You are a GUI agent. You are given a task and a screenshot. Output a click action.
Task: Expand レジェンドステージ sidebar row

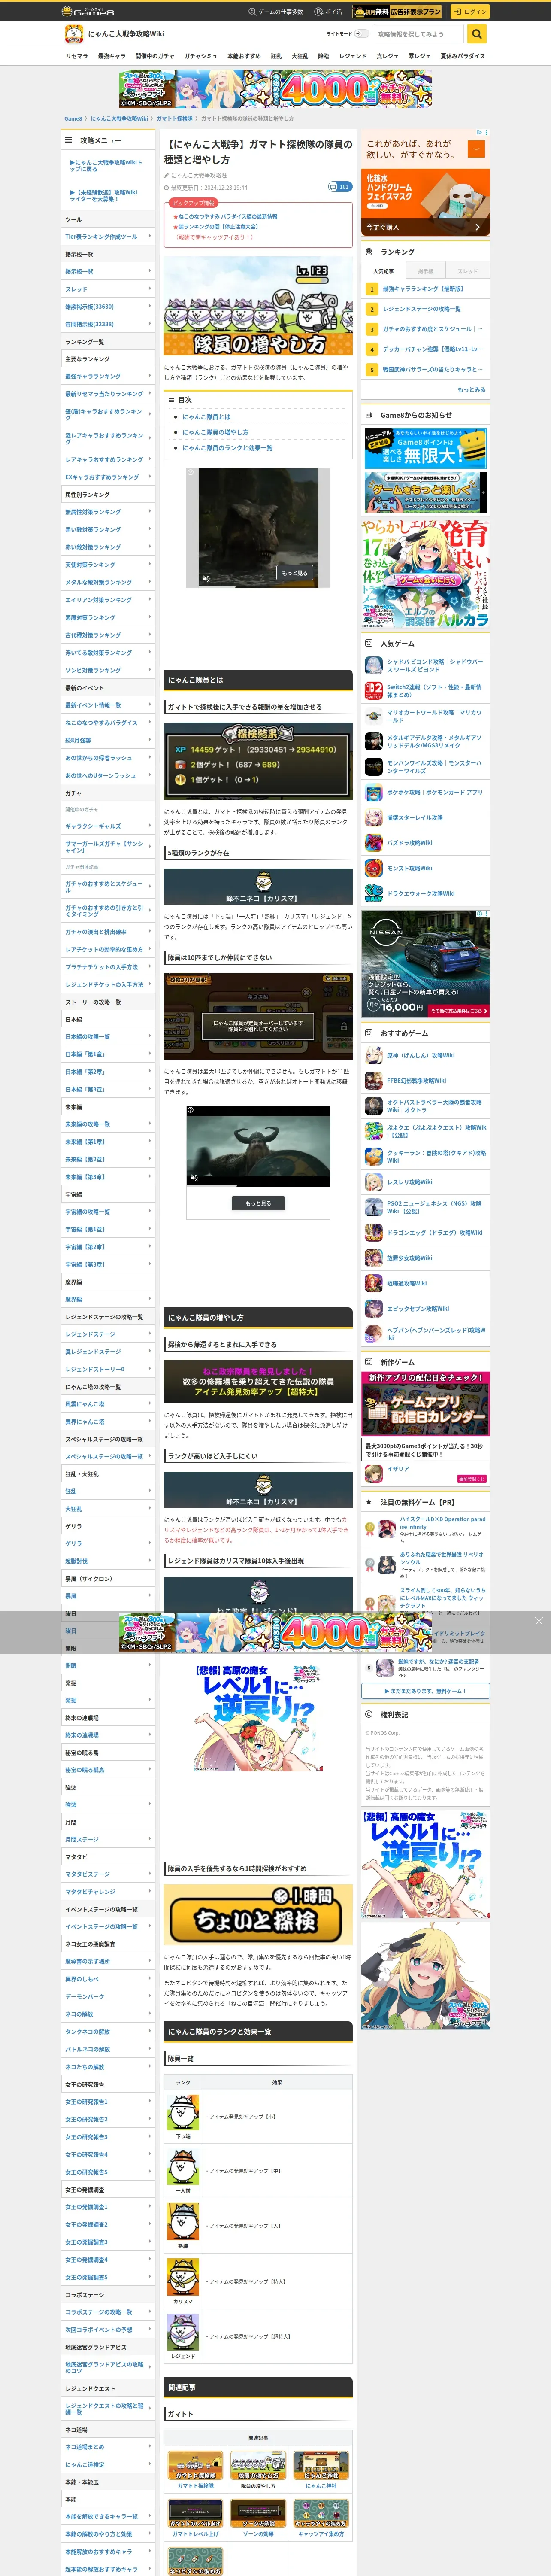pyautogui.click(x=108, y=1334)
